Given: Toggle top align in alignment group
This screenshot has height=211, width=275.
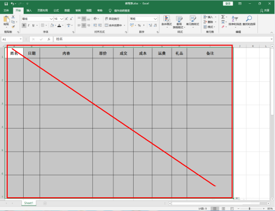Looking at the screenshot, I should pyautogui.click(x=79, y=19).
